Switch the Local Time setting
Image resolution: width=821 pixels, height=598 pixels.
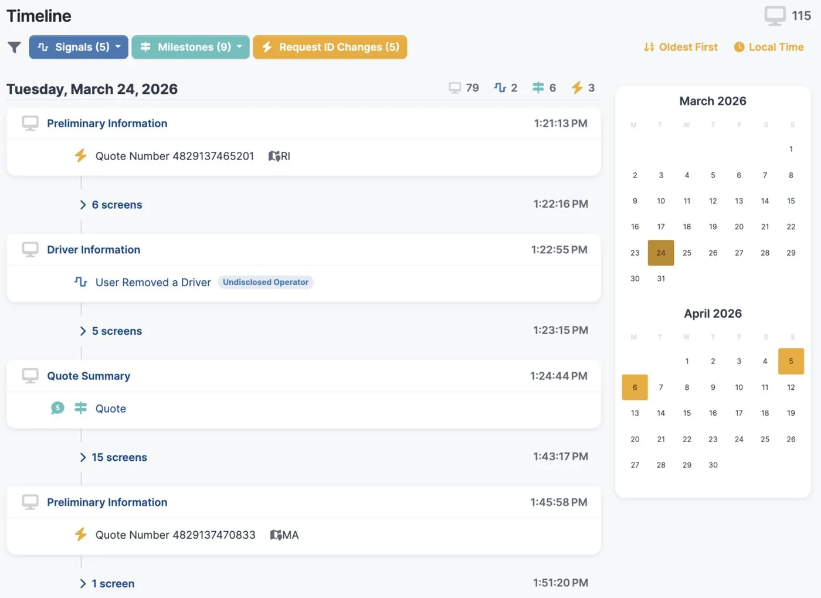click(x=769, y=47)
